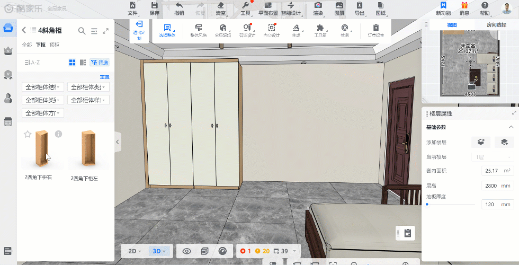Image resolution: width=519 pixels, height=265 pixels.
Task: Adjust the 地板厚度 slider handle
Action: (x=427, y=204)
